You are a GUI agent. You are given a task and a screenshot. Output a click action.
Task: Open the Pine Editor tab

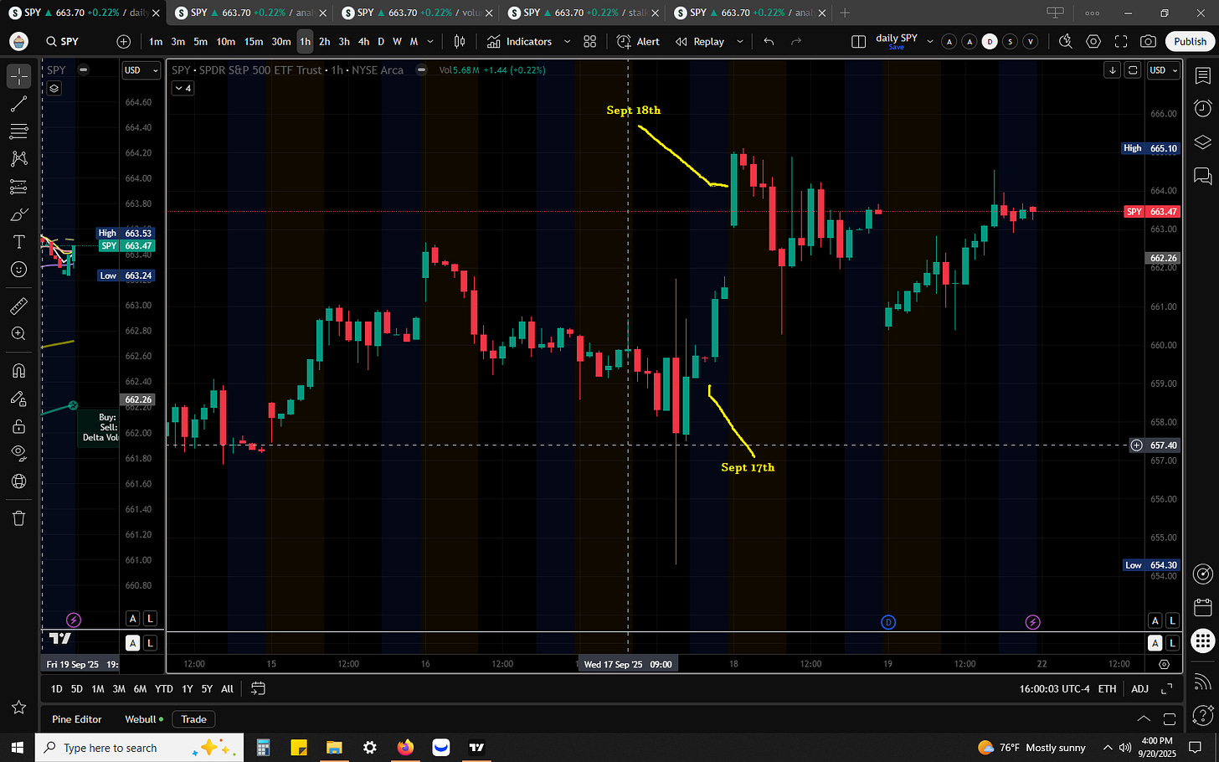point(76,718)
